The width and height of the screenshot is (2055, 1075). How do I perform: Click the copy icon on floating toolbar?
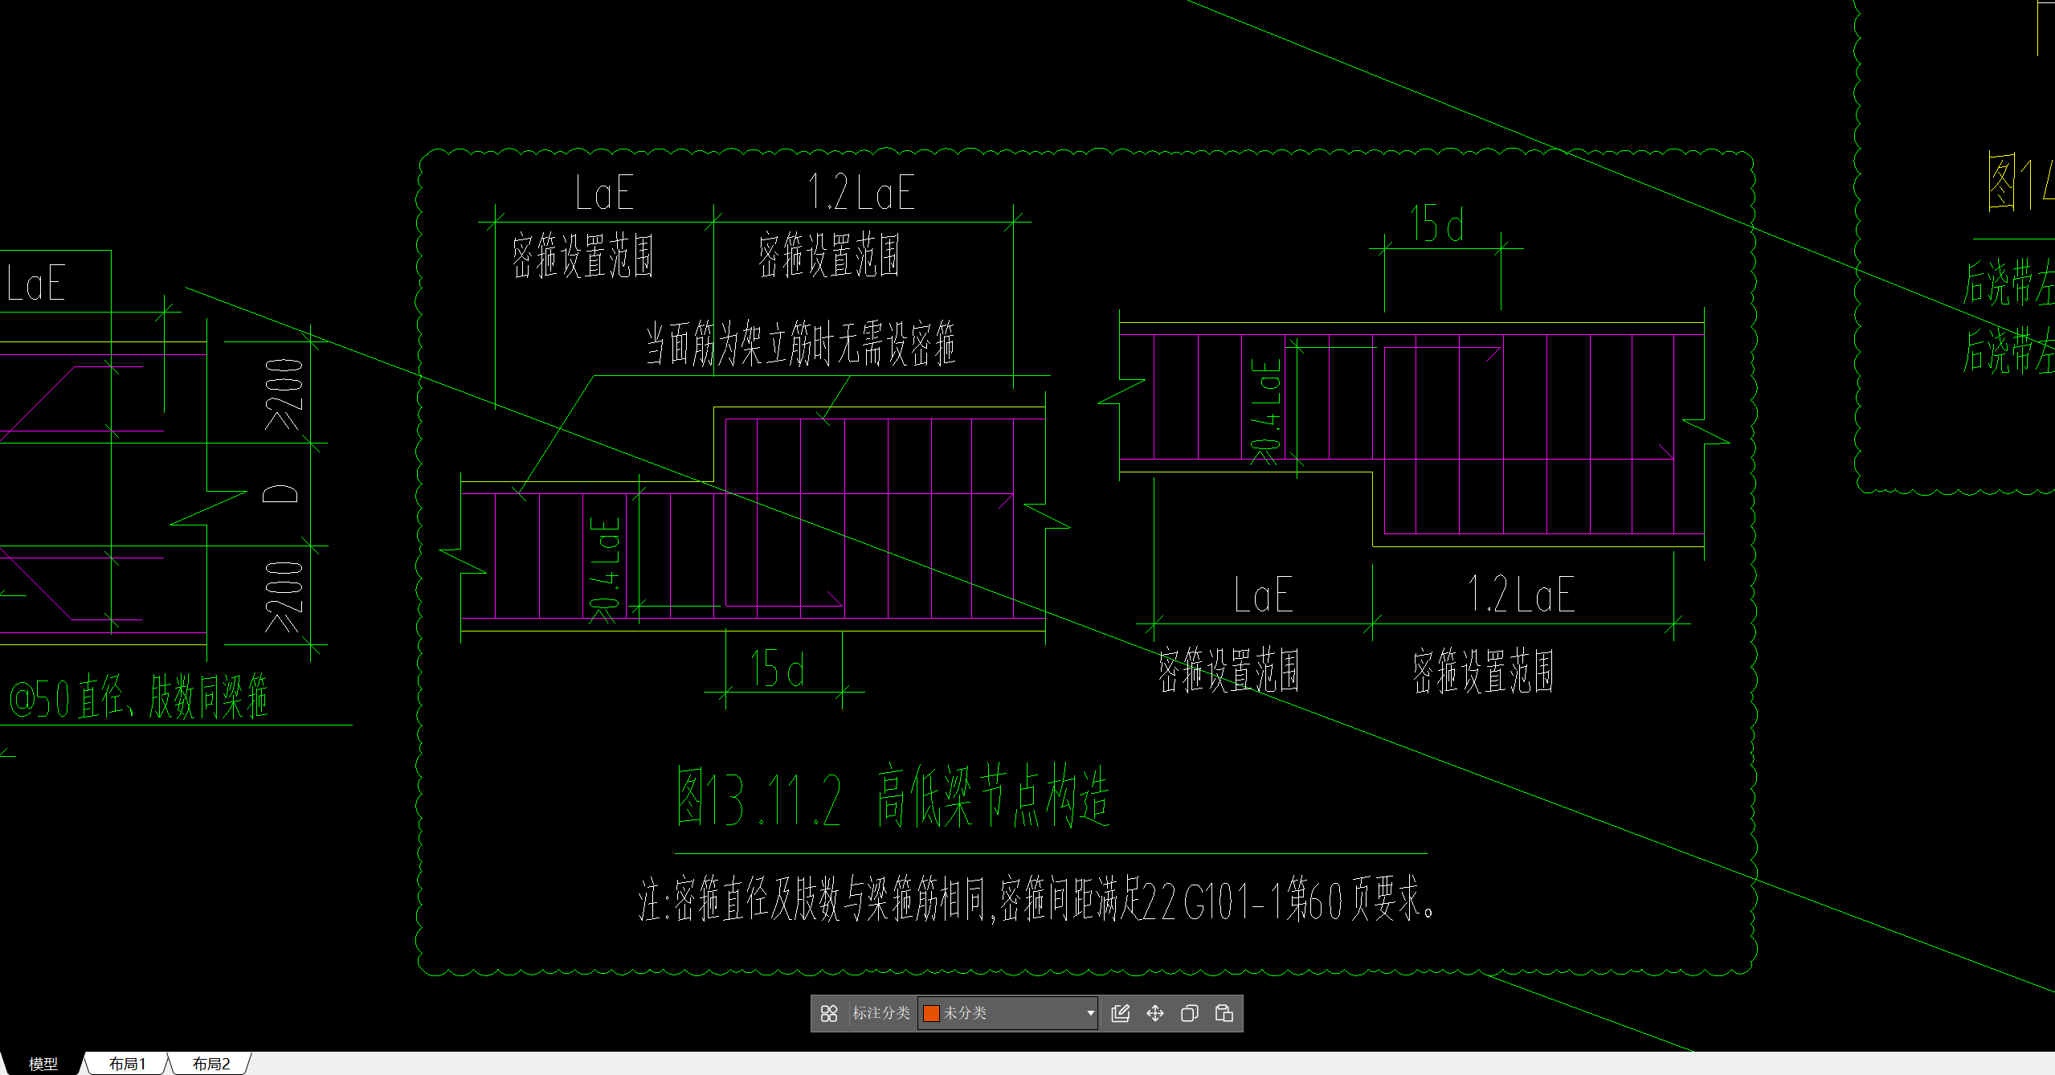(x=1190, y=1013)
